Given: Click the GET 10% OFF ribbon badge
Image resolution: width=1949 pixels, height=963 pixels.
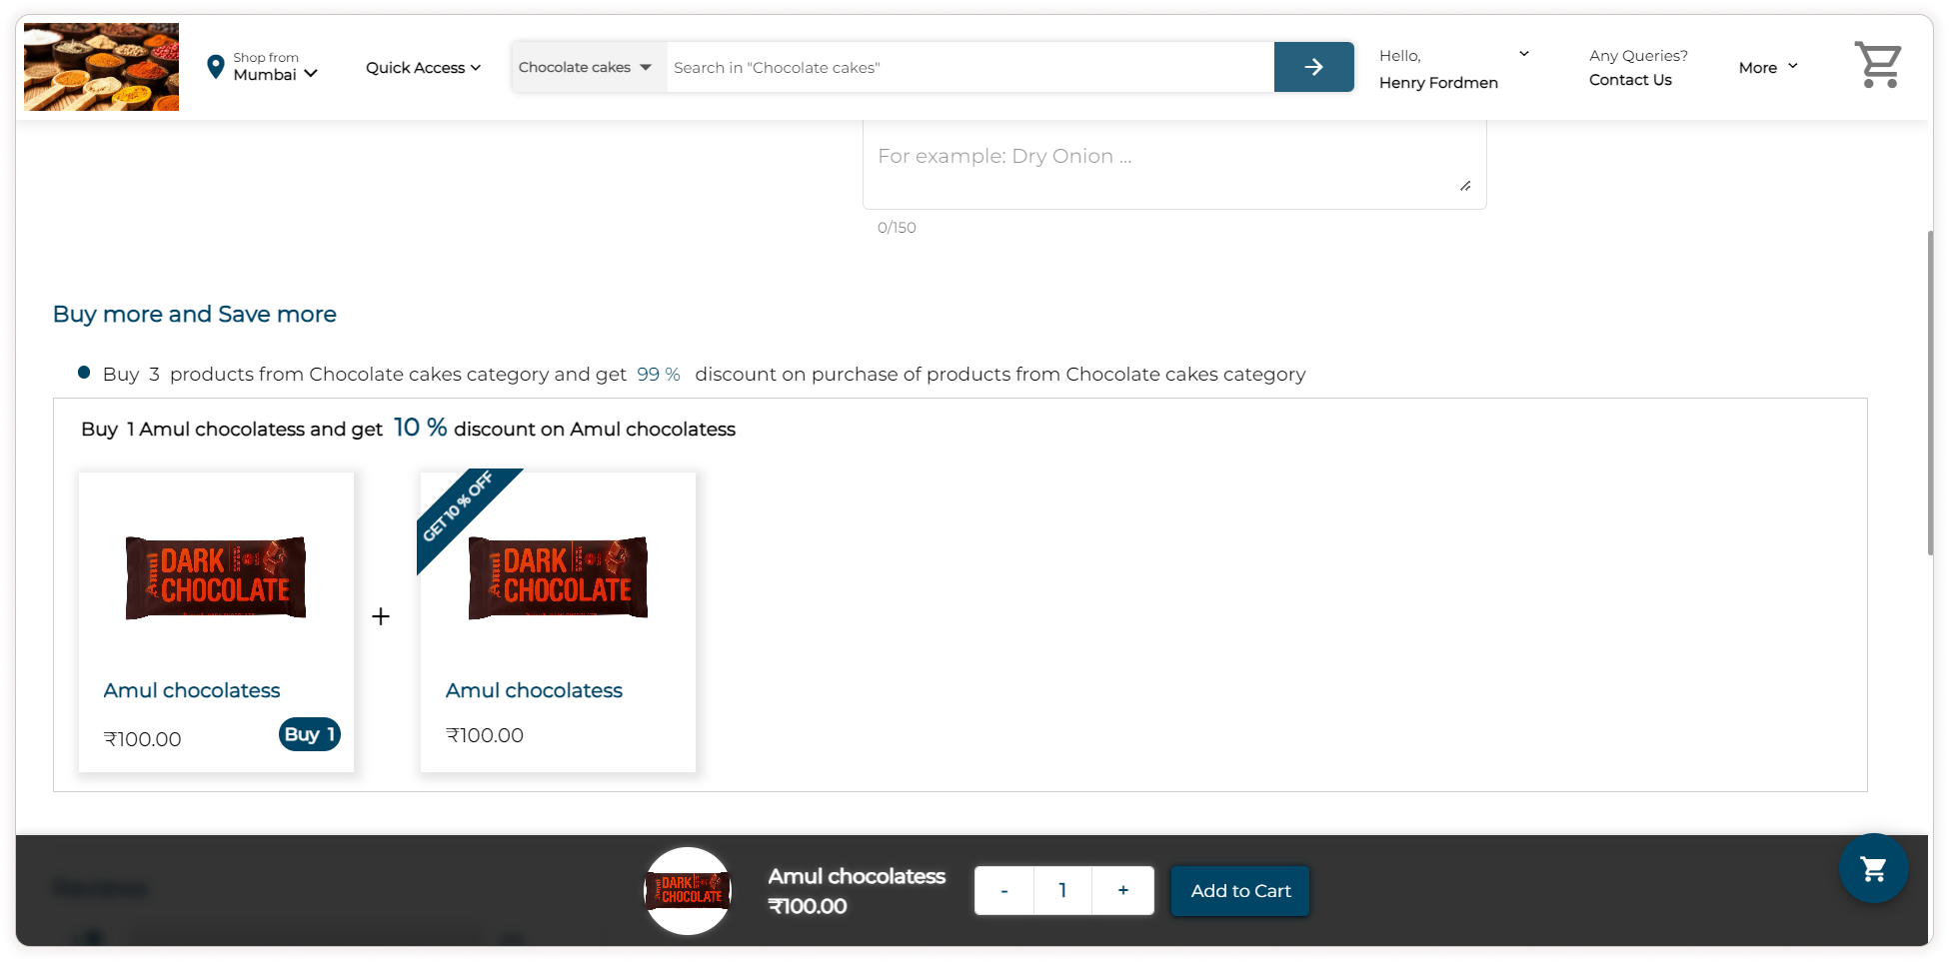Looking at the screenshot, I should click(x=459, y=508).
